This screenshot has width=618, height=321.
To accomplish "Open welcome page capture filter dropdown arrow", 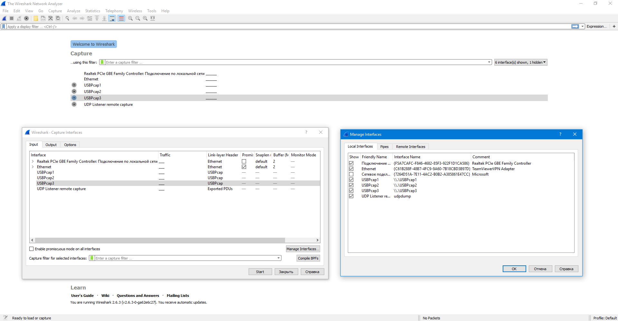I will click(489, 62).
